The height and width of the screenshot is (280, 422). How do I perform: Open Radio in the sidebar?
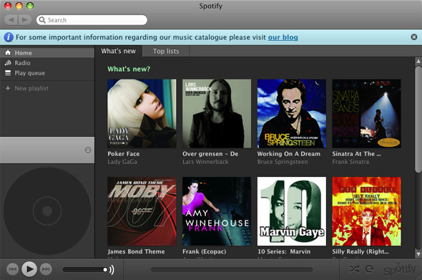coord(47,63)
